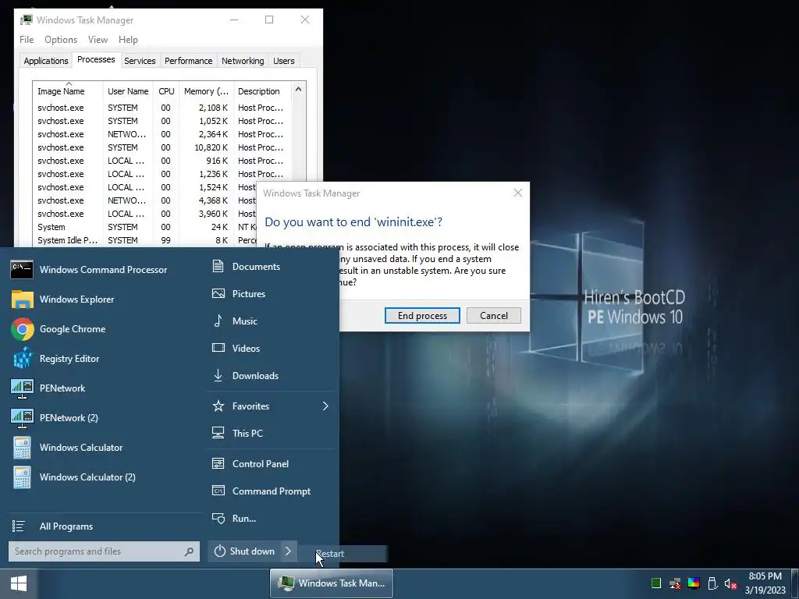This screenshot has height=599, width=799.
Task: Sort processes by CPU column header
Action: pos(167,91)
